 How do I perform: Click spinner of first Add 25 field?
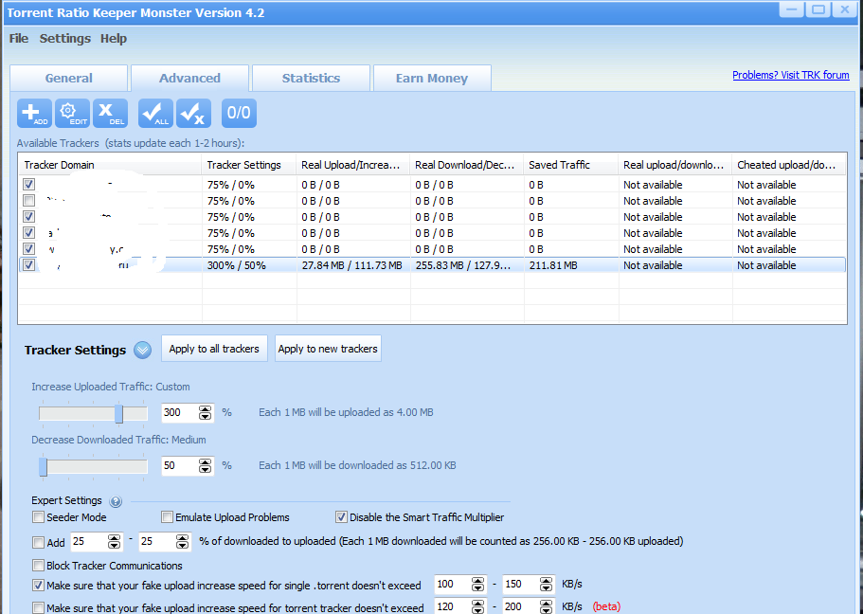click(114, 542)
